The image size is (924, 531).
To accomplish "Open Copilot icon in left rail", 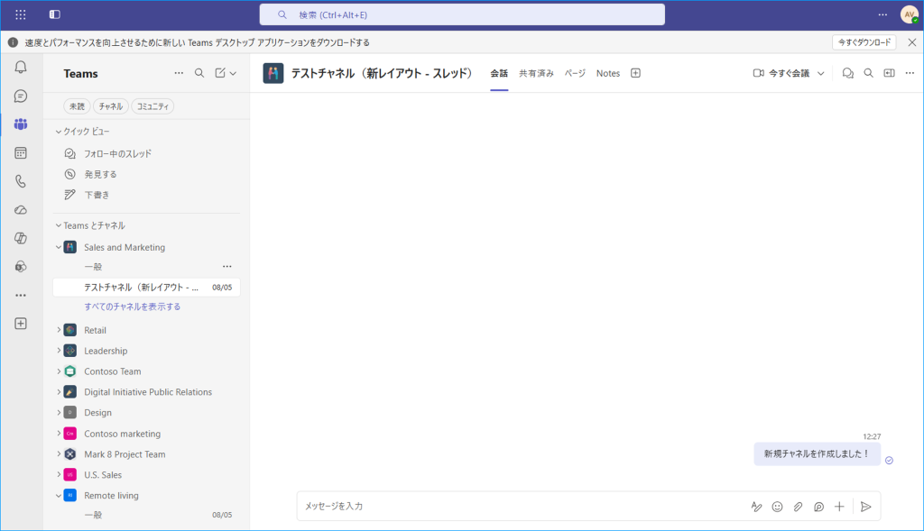I will tap(21, 238).
